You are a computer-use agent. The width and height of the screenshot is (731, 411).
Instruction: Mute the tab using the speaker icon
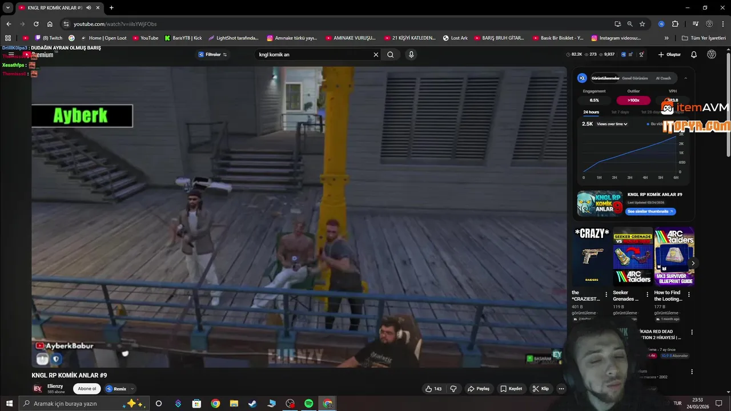click(89, 7)
